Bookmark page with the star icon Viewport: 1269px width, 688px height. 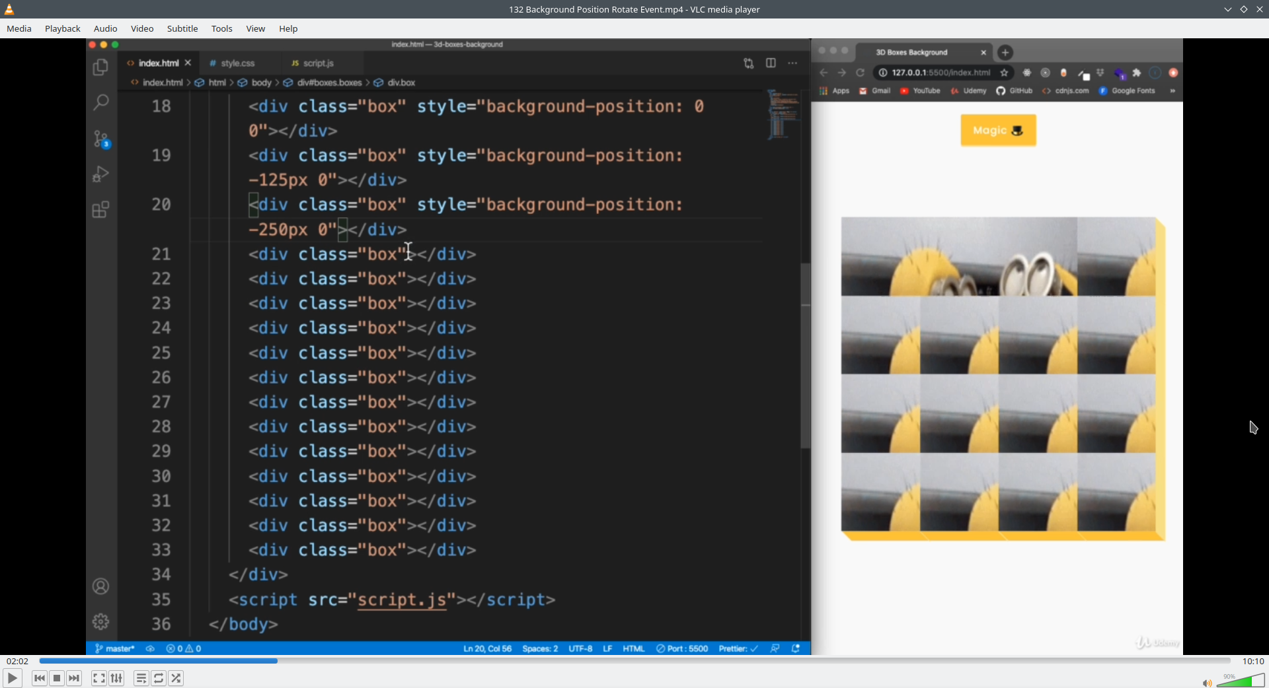click(x=1004, y=73)
